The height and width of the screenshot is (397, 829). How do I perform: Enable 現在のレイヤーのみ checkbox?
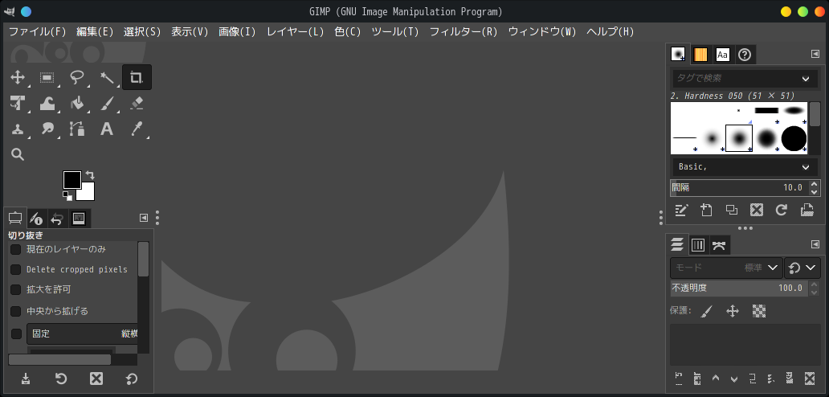[x=16, y=249]
